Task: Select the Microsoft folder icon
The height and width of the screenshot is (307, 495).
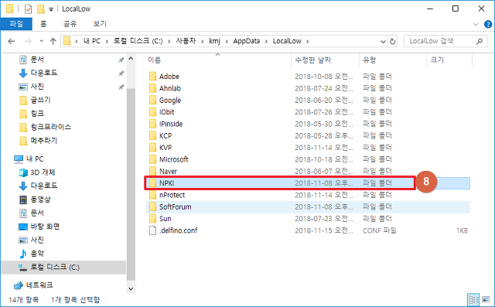Action: [x=153, y=159]
